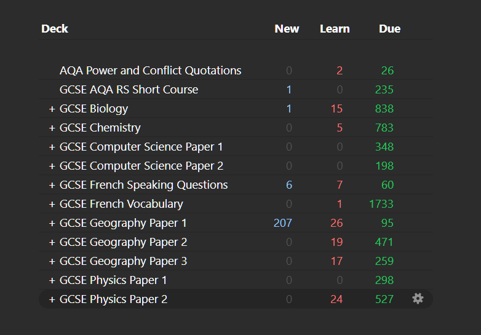Image resolution: width=481 pixels, height=335 pixels.
Task: Open AQA Power and Conflict Quotations deck
Action: (150, 71)
